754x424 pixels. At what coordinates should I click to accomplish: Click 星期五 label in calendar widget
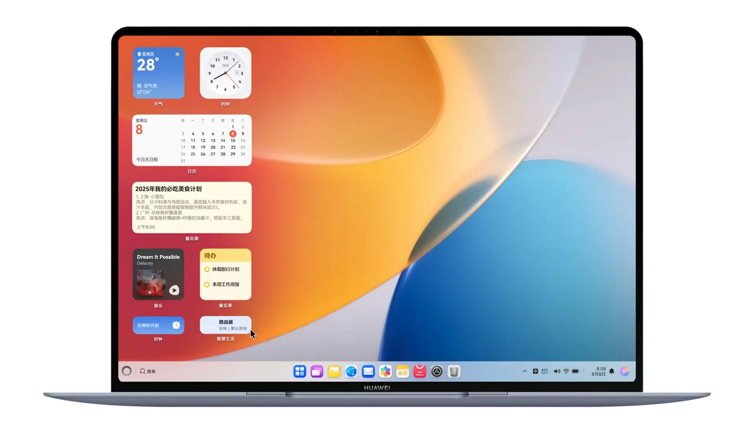point(142,121)
